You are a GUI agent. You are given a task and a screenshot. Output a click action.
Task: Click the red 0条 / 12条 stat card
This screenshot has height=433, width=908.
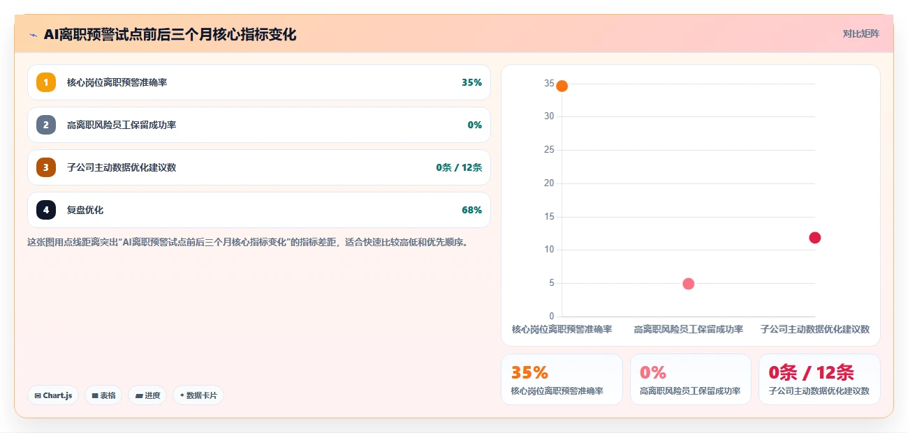[x=819, y=379]
